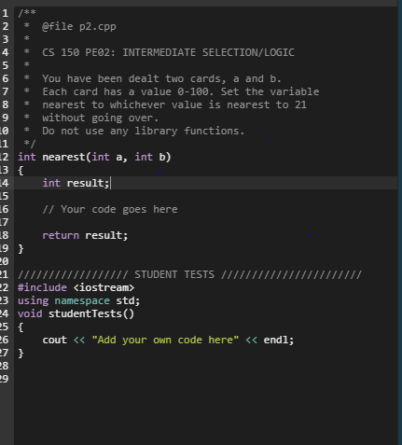
Task: Click the 'cout' keyword in studentTests
Action: tap(54, 341)
